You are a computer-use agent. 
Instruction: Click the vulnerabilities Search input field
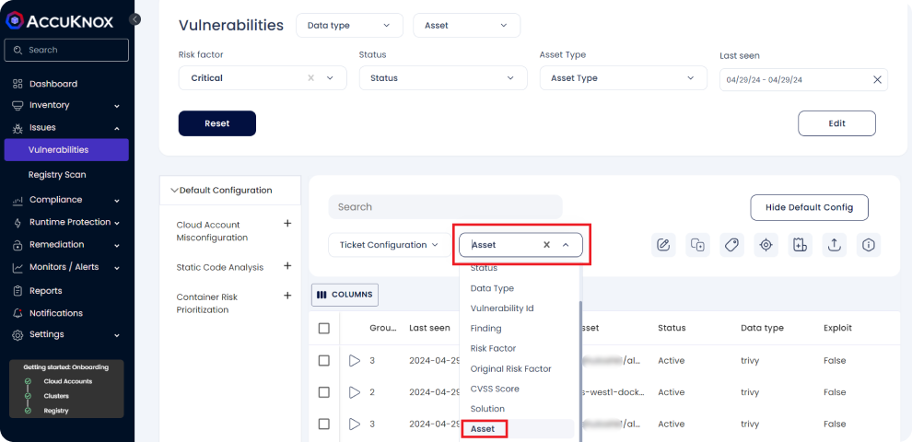click(x=445, y=207)
